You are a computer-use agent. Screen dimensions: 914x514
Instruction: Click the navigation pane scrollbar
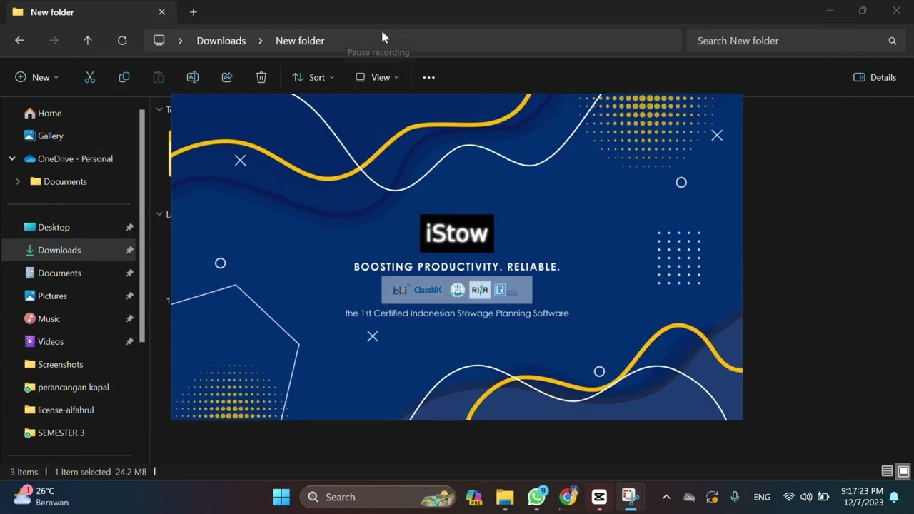point(143,225)
